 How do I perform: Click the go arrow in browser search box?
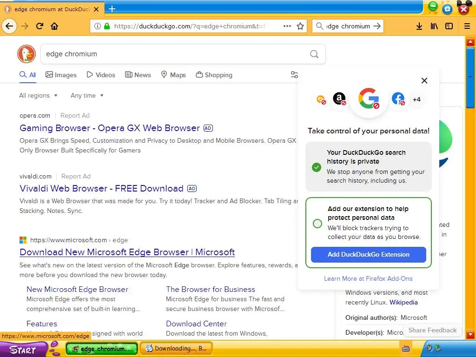[x=377, y=26]
